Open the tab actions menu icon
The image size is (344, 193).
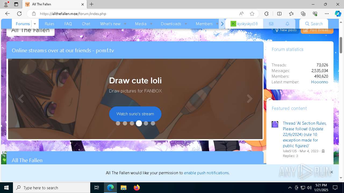click(x=16, y=4)
